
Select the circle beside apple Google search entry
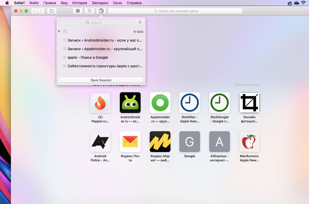[64, 57]
